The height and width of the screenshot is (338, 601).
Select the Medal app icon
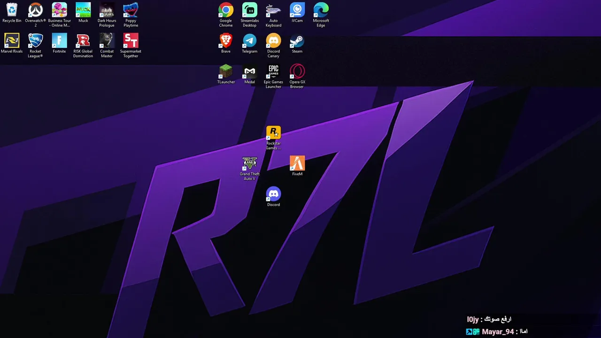(x=249, y=74)
